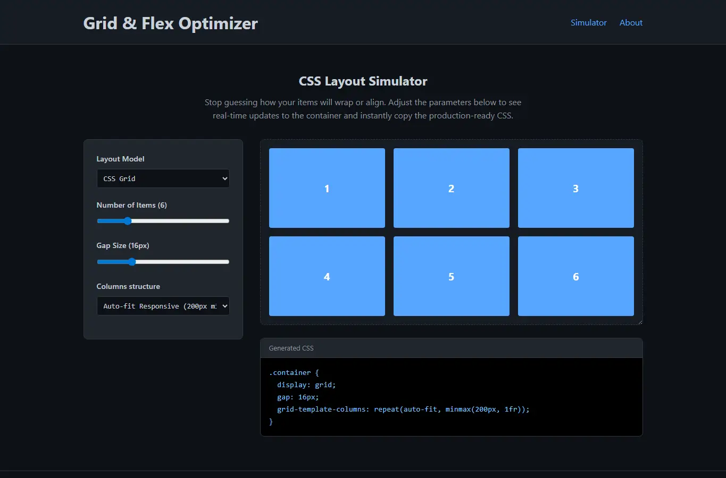Click the grid-template-columns code line

[x=403, y=409]
